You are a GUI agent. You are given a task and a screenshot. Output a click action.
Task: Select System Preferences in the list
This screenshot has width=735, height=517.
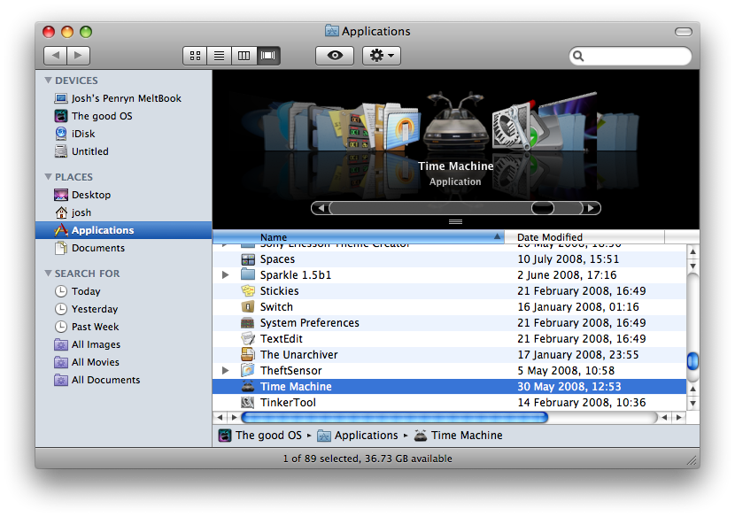point(449,323)
